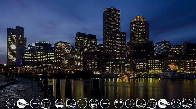The height and width of the screenshot is (109, 196).
Task: Click the partially visible angry face at far right
Action: point(195,103)
